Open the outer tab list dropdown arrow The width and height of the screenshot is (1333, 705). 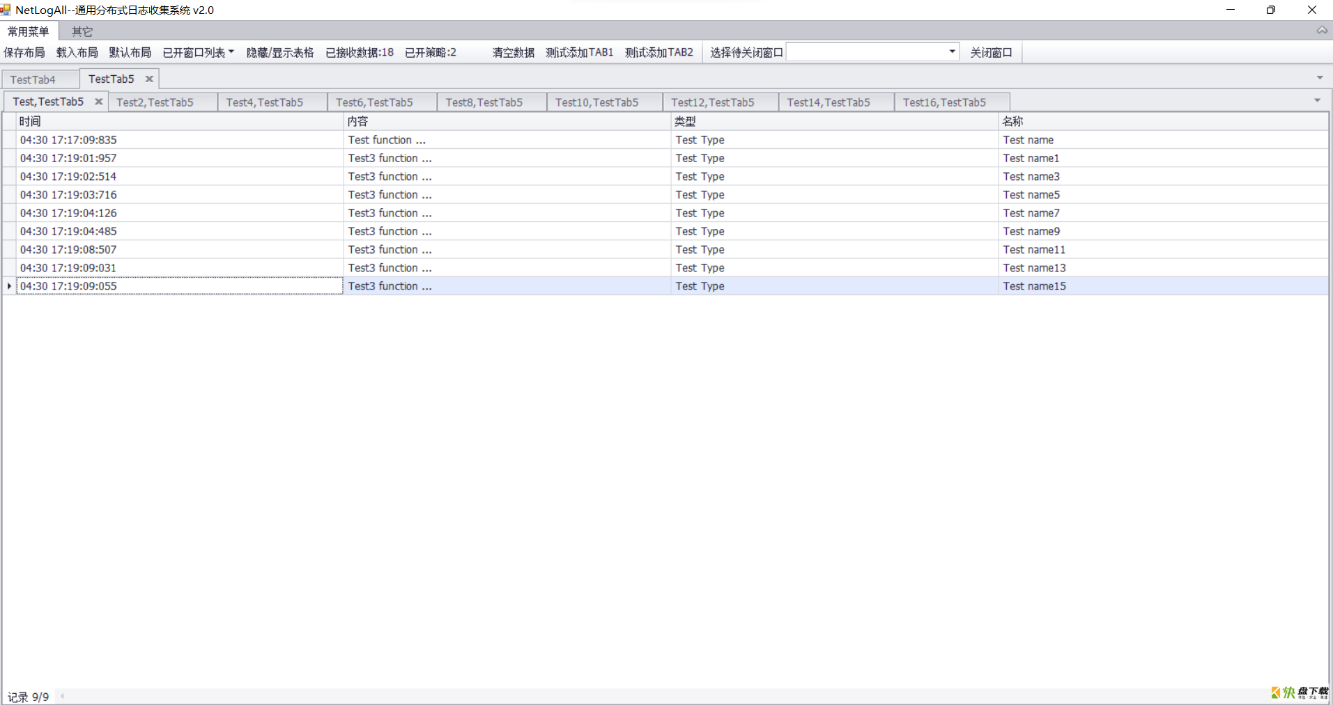(x=1320, y=78)
